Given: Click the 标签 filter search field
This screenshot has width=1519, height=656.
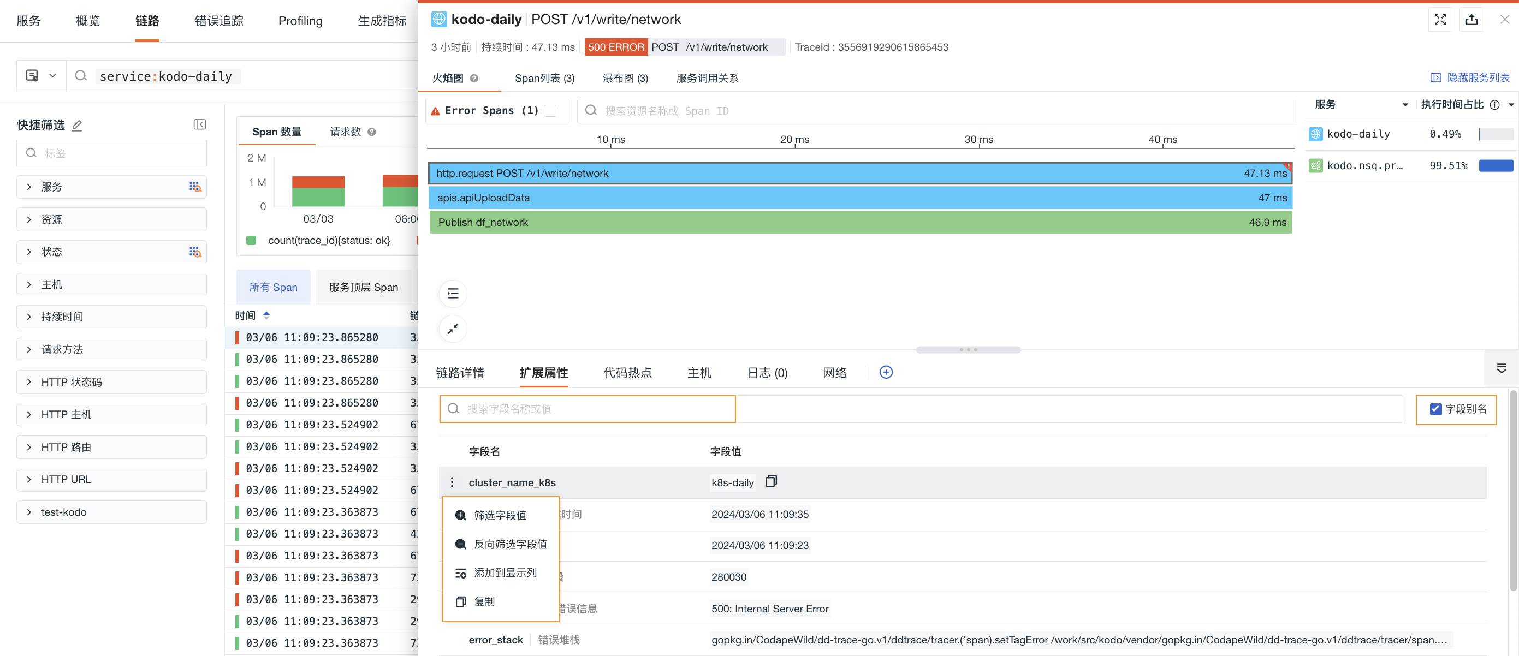Looking at the screenshot, I should click(111, 153).
